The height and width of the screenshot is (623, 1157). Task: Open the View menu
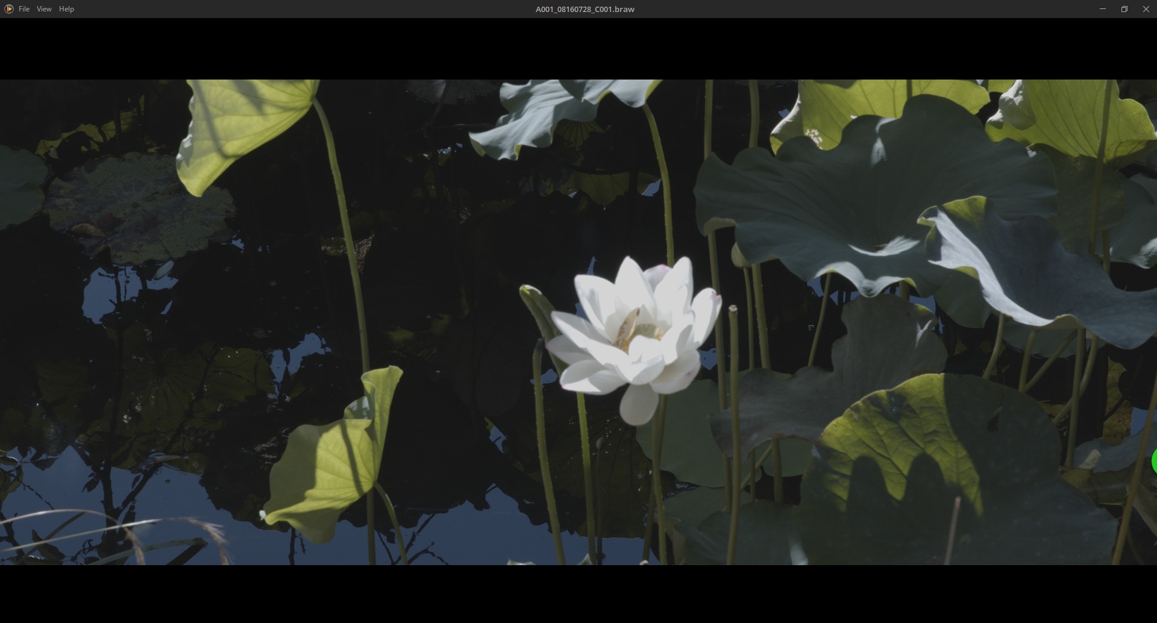pos(44,9)
